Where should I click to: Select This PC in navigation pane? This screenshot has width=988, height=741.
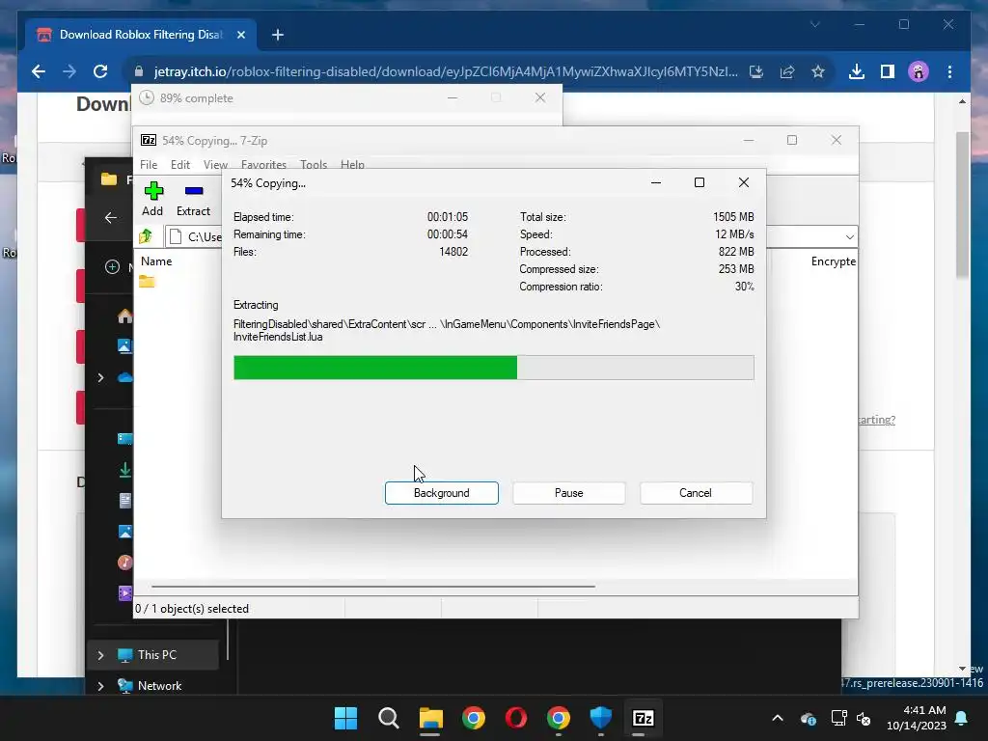click(x=157, y=655)
